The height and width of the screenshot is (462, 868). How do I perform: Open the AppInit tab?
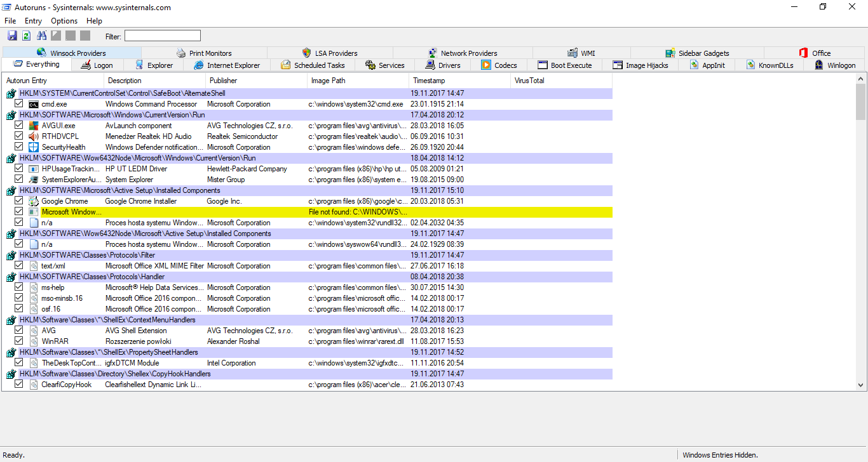pyautogui.click(x=707, y=65)
